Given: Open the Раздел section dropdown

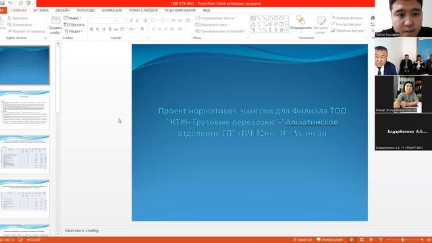Looking at the screenshot, I should coord(74,31).
